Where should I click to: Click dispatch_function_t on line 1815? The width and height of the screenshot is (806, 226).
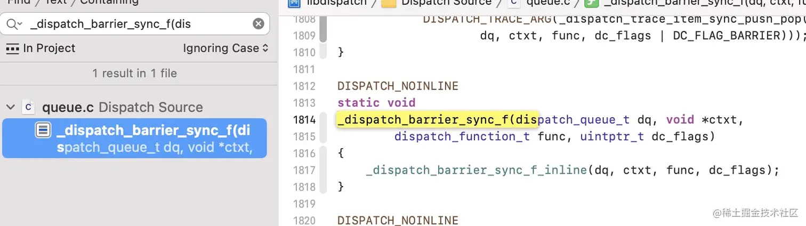tap(462, 136)
